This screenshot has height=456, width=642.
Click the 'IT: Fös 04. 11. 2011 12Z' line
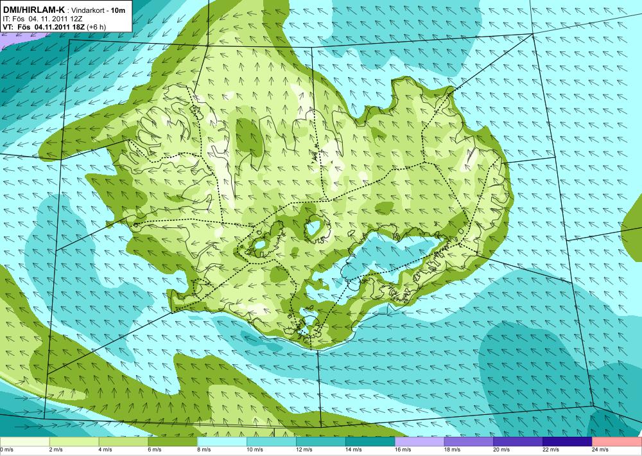pos(42,19)
